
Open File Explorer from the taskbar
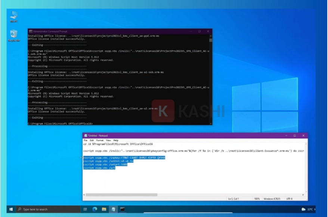(x=104, y=209)
